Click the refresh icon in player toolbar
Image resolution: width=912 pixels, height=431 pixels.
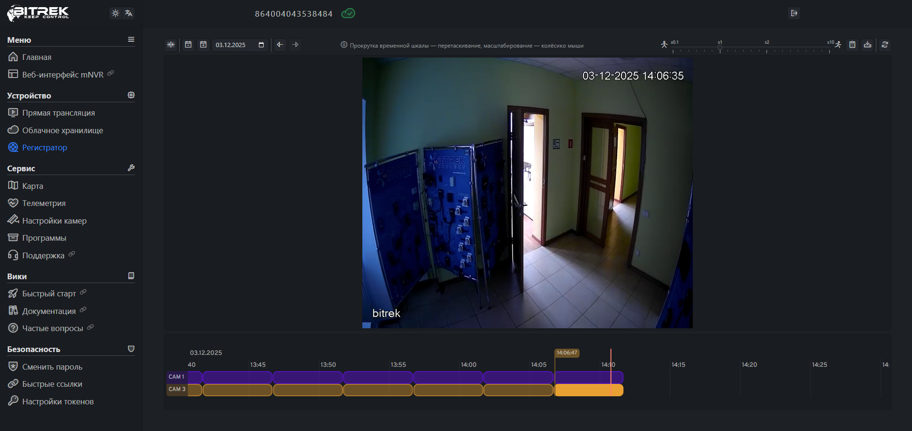tap(884, 45)
